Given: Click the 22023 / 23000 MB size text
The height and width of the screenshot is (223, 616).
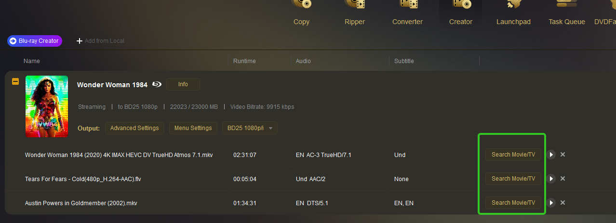Looking at the screenshot, I should tap(194, 107).
